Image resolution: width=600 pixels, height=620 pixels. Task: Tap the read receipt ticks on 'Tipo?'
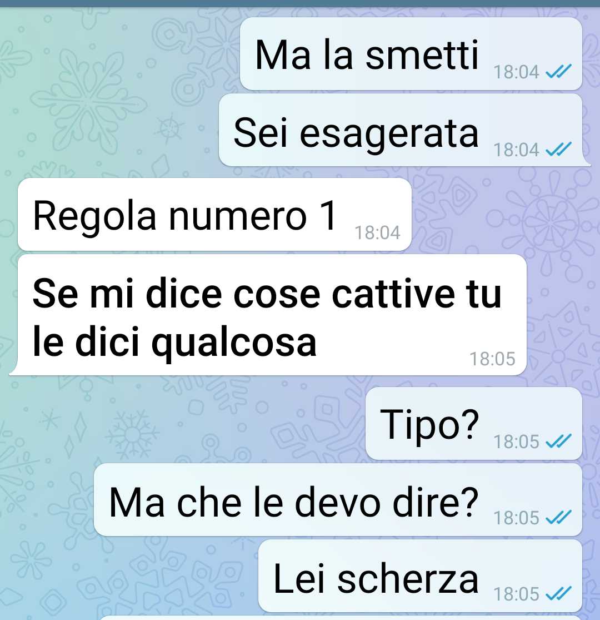558,442
